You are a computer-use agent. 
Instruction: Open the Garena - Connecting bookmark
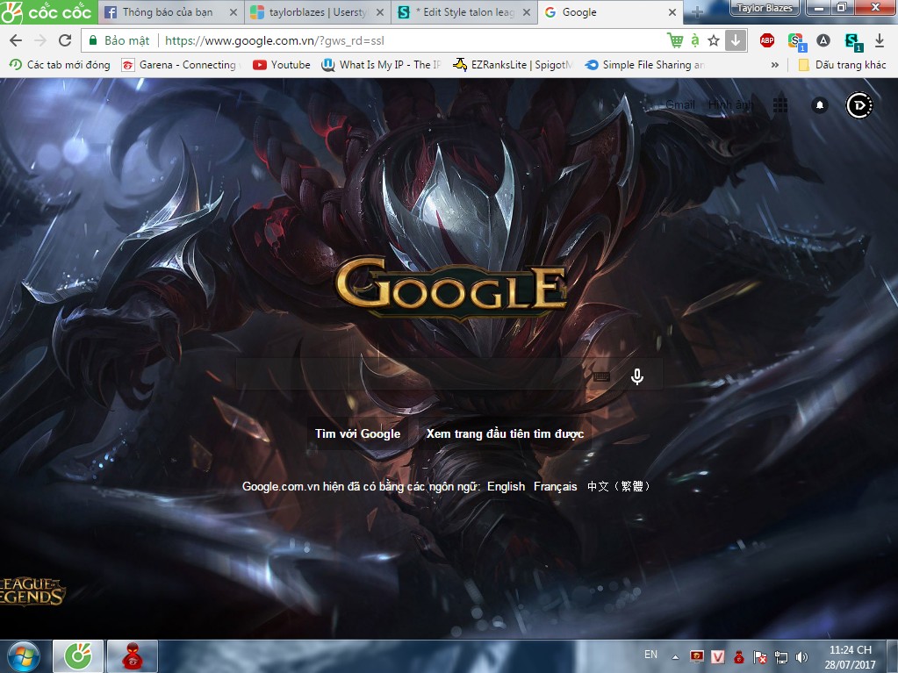click(181, 65)
